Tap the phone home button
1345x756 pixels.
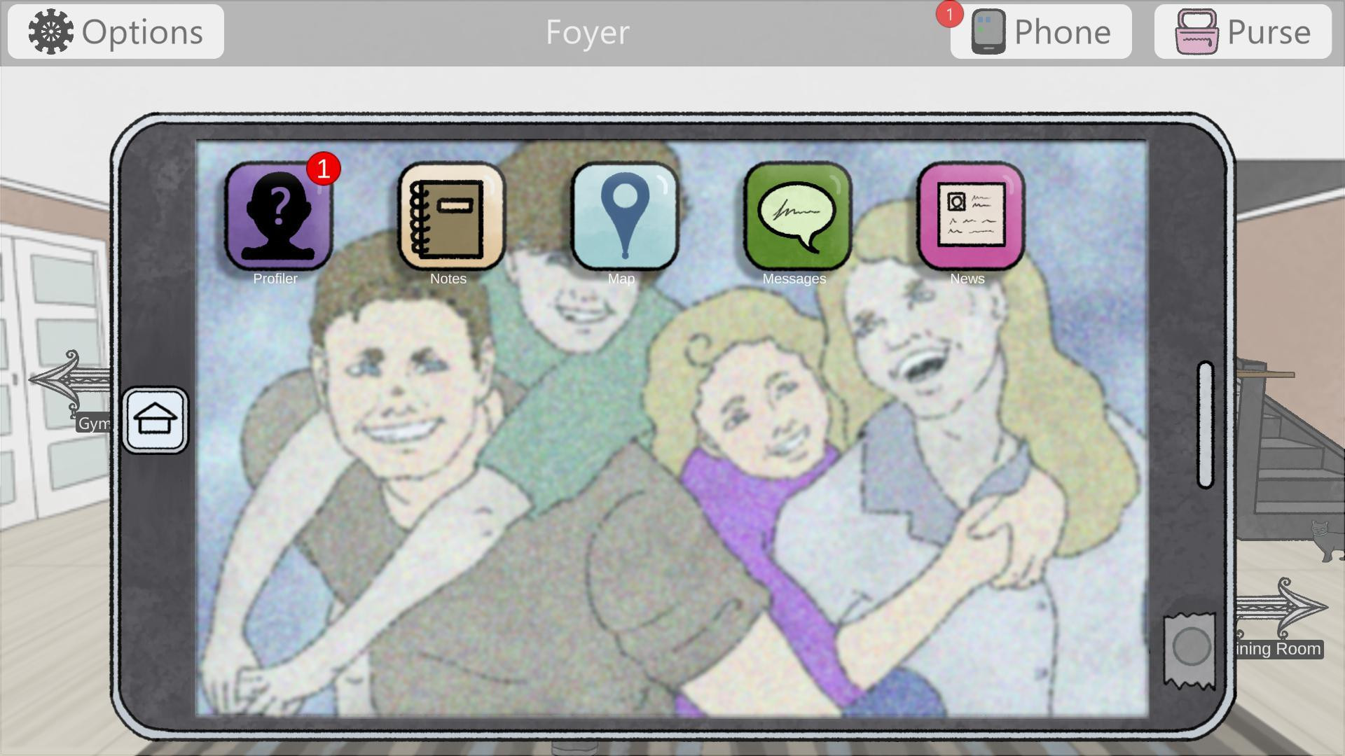pos(155,420)
